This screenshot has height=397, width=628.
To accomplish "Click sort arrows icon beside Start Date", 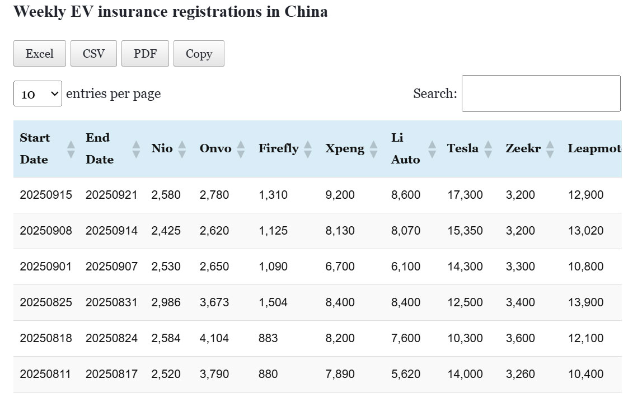I will tap(71, 149).
